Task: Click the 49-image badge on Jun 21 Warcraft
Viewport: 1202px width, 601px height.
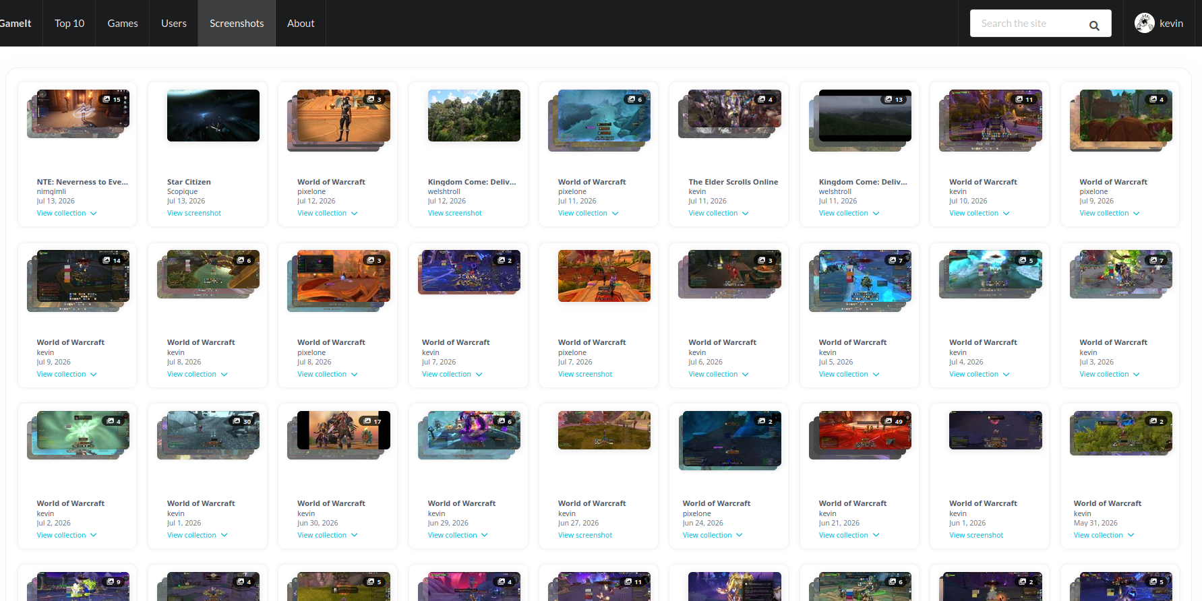Action: [893, 421]
